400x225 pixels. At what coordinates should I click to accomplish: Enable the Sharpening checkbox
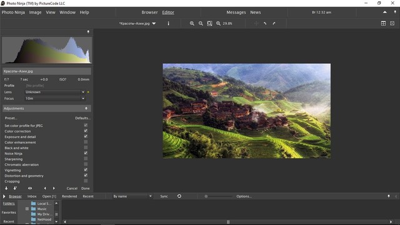click(x=86, y=159)
